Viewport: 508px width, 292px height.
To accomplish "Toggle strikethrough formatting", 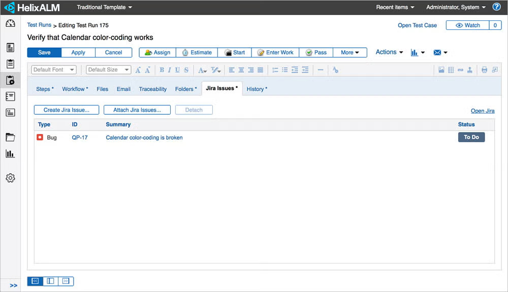I will (186, 70).
